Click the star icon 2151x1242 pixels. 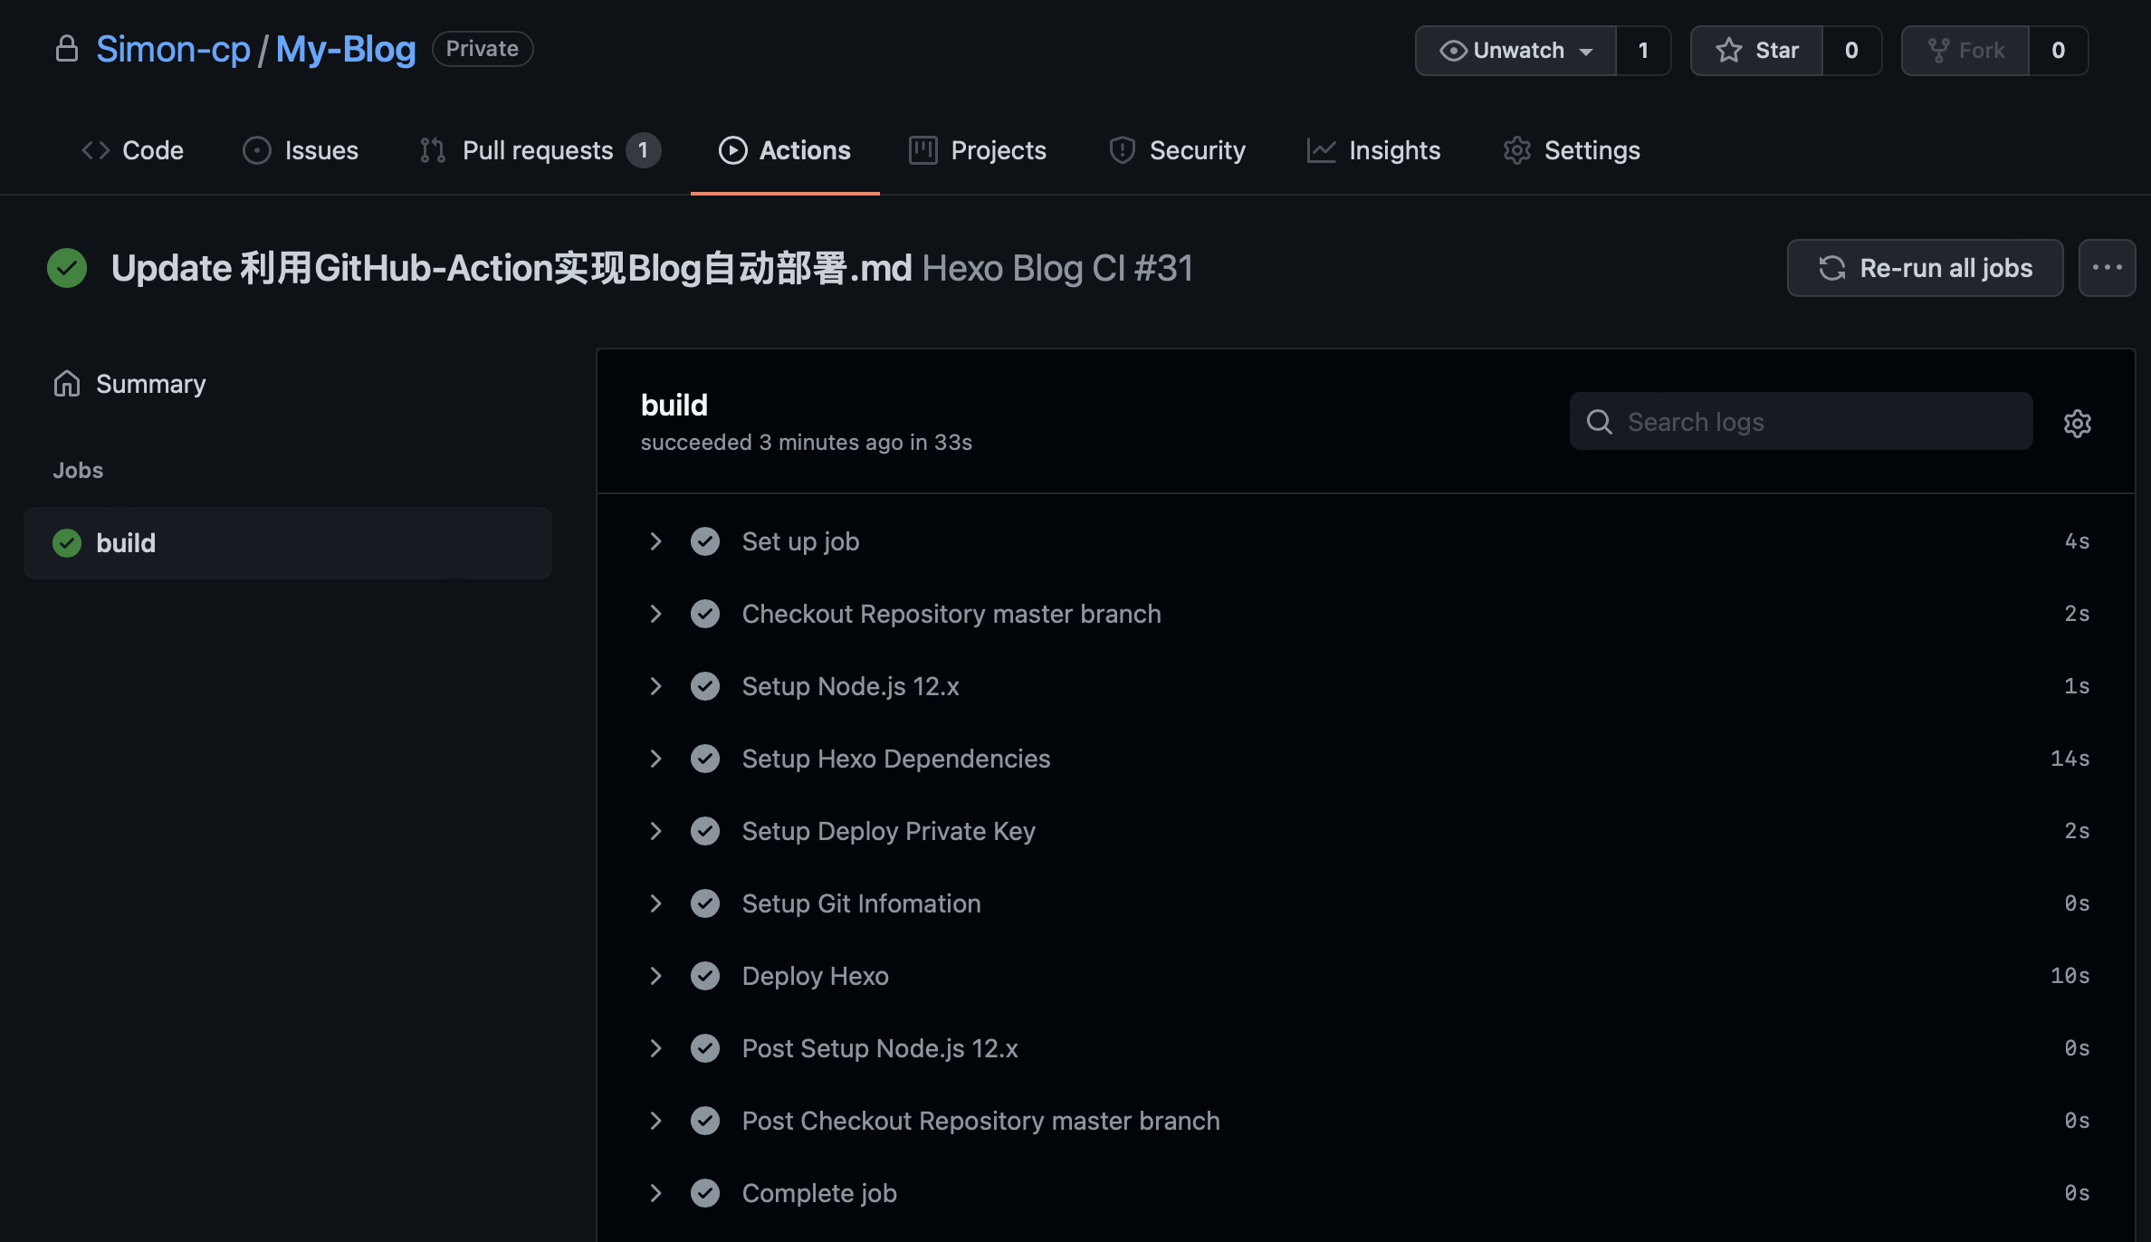(x=1728, y=50)
